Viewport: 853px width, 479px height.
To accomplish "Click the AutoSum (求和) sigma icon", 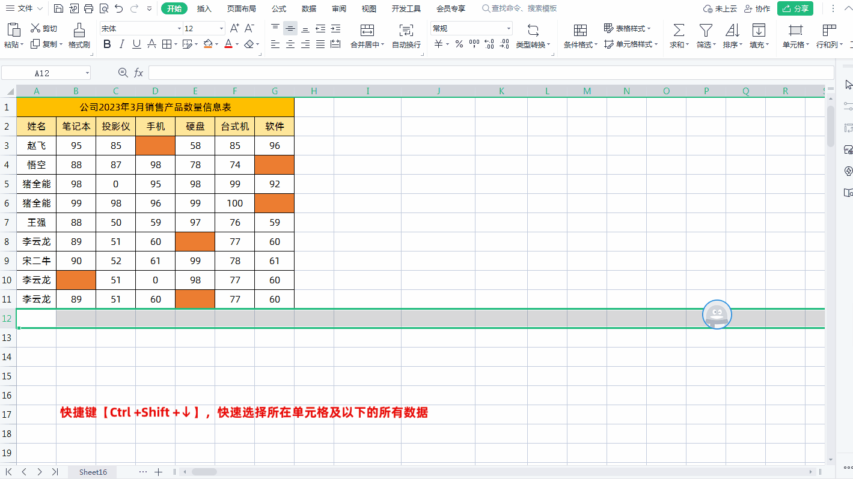I will 679,30.
